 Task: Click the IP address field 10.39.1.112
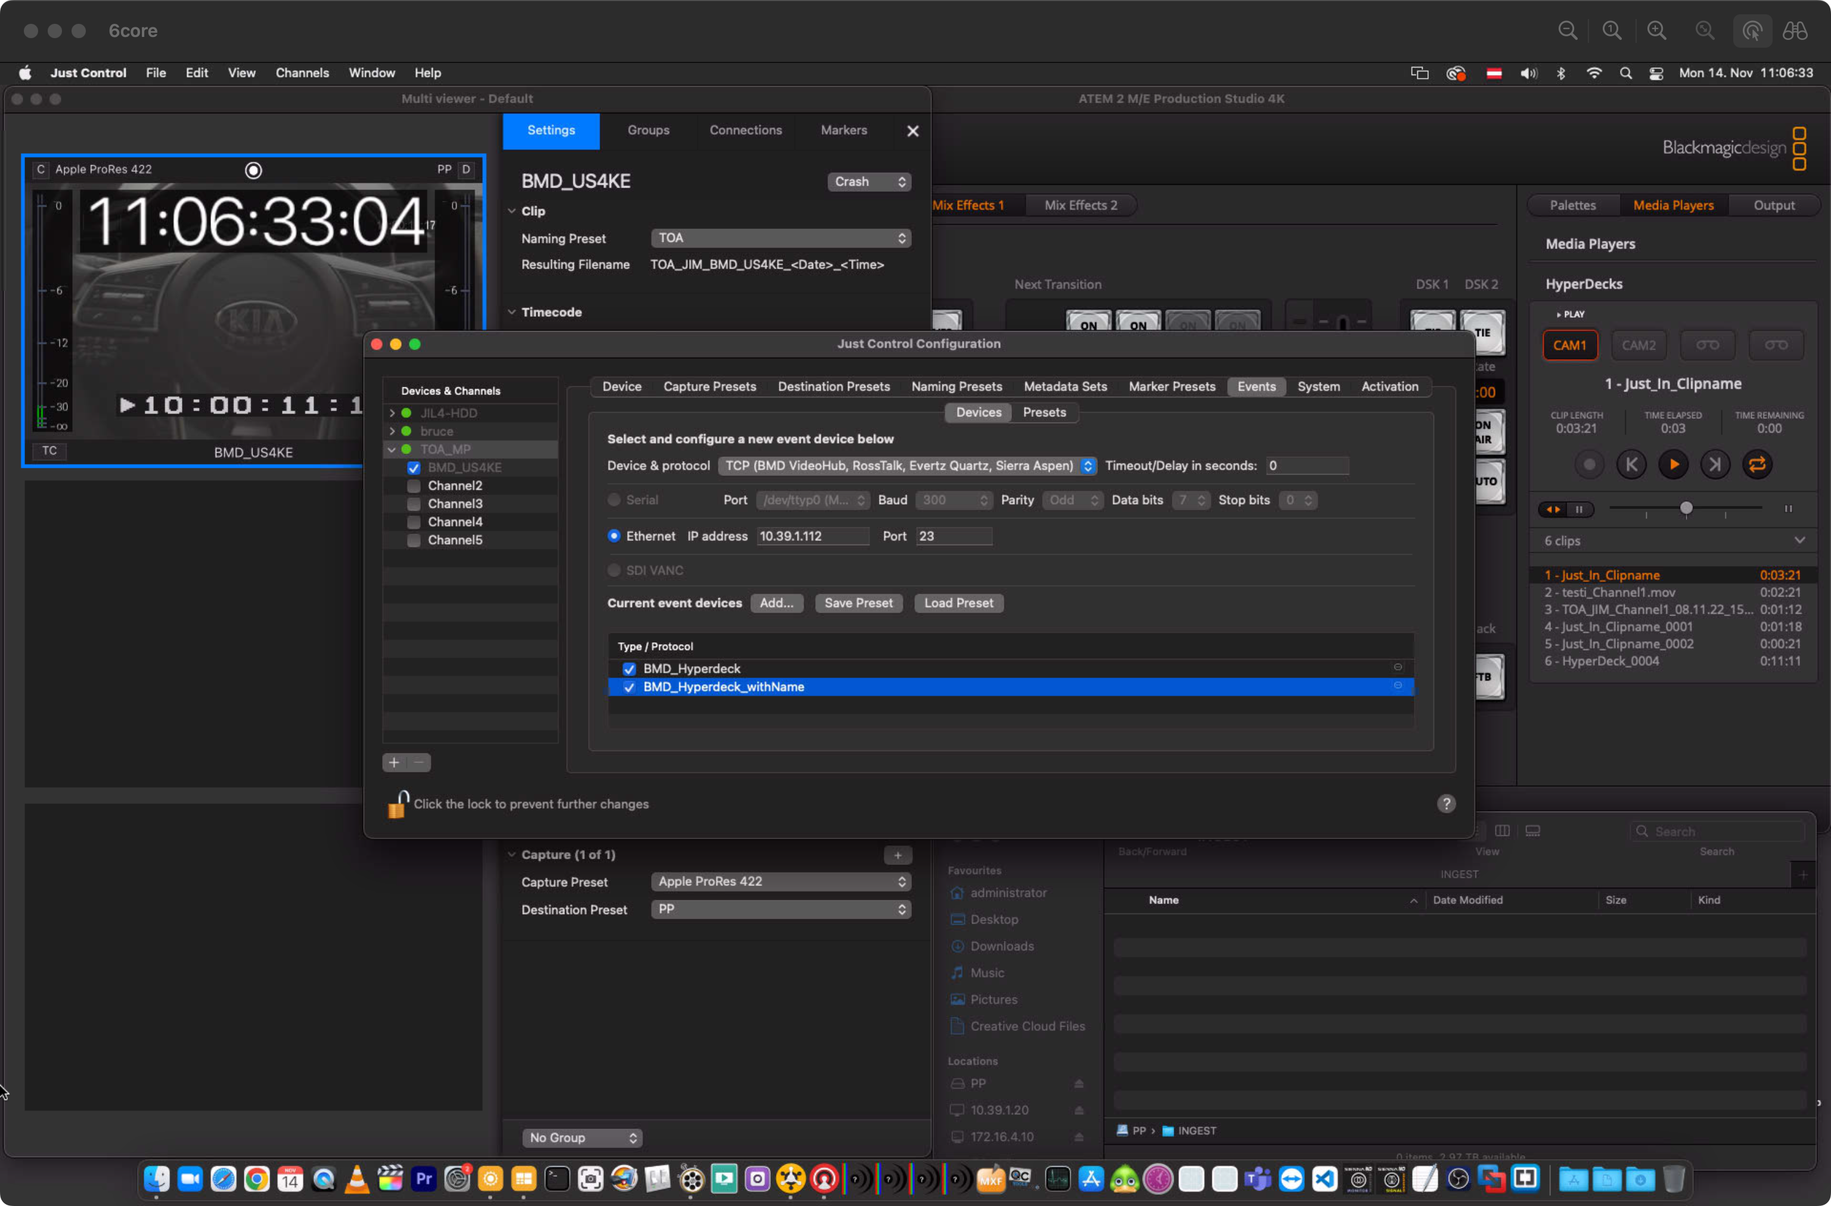point(813,537)
